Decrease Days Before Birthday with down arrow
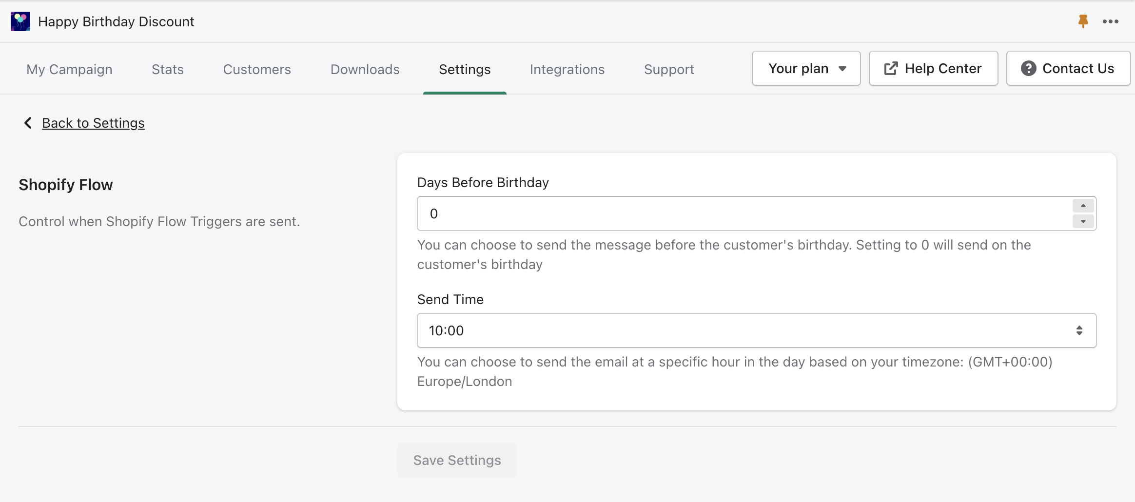Screen dimensions: 1135x502 point(1083,222)
